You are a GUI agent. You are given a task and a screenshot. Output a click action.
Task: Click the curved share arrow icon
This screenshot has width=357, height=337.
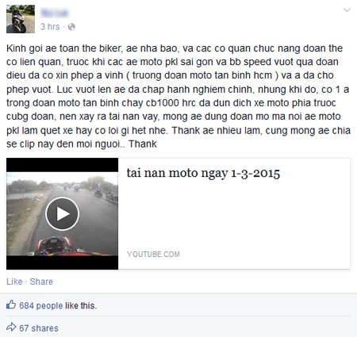pyautogui.click(x=11, y=327)
